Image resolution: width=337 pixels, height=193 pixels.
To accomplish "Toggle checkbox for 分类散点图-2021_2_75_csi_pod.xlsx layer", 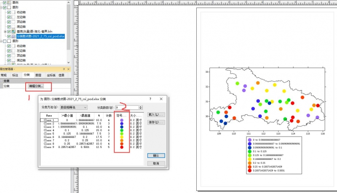I will click(x=9, y=37).
